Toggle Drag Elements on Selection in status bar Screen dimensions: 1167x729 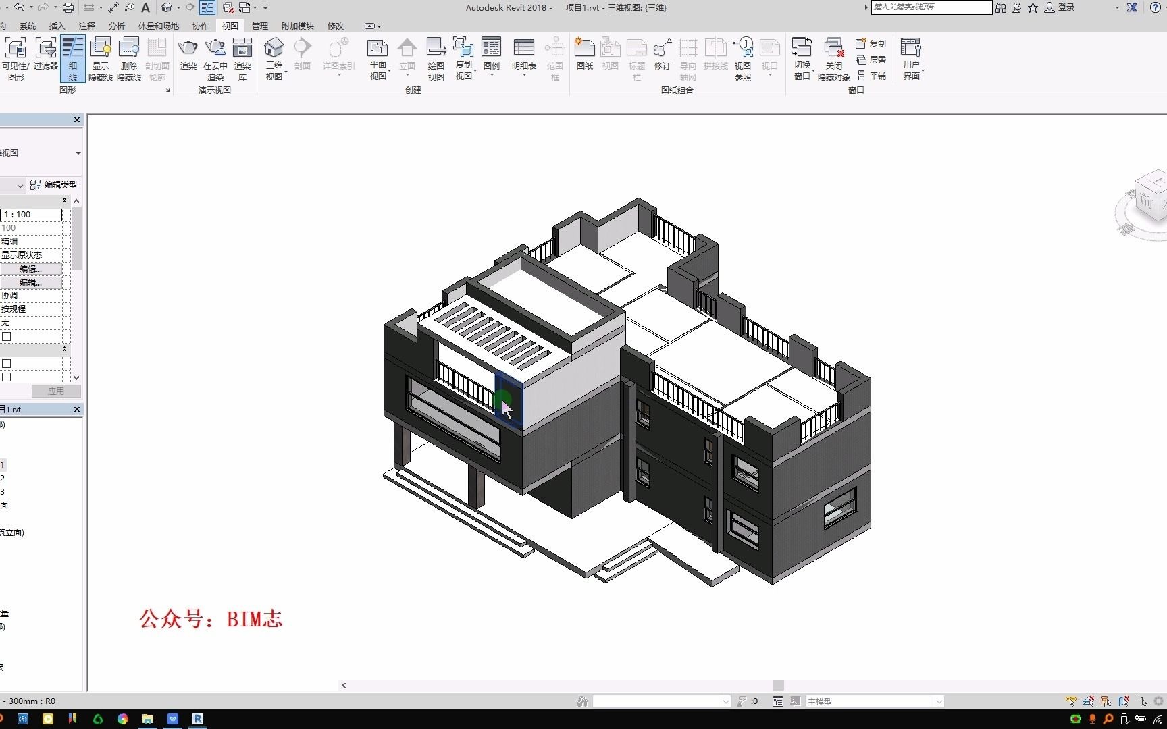[1141, 701]
